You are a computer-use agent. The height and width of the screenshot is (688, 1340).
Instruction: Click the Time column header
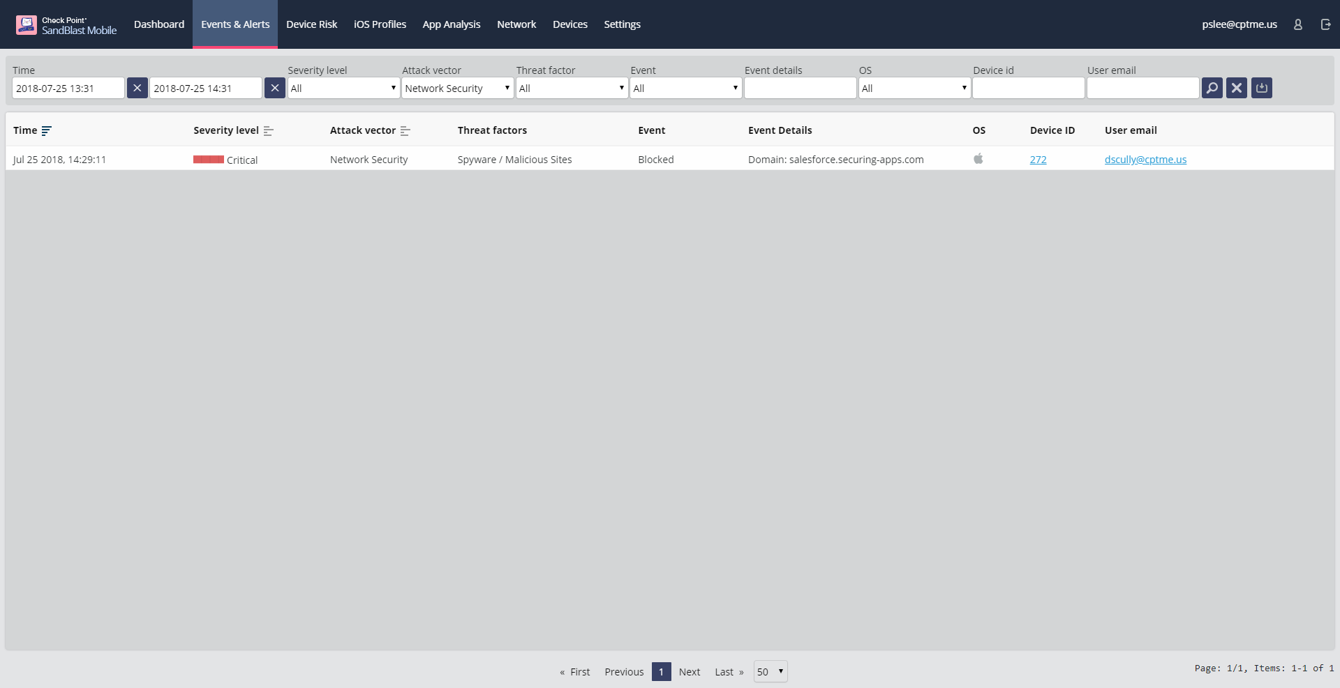(25, 130)
